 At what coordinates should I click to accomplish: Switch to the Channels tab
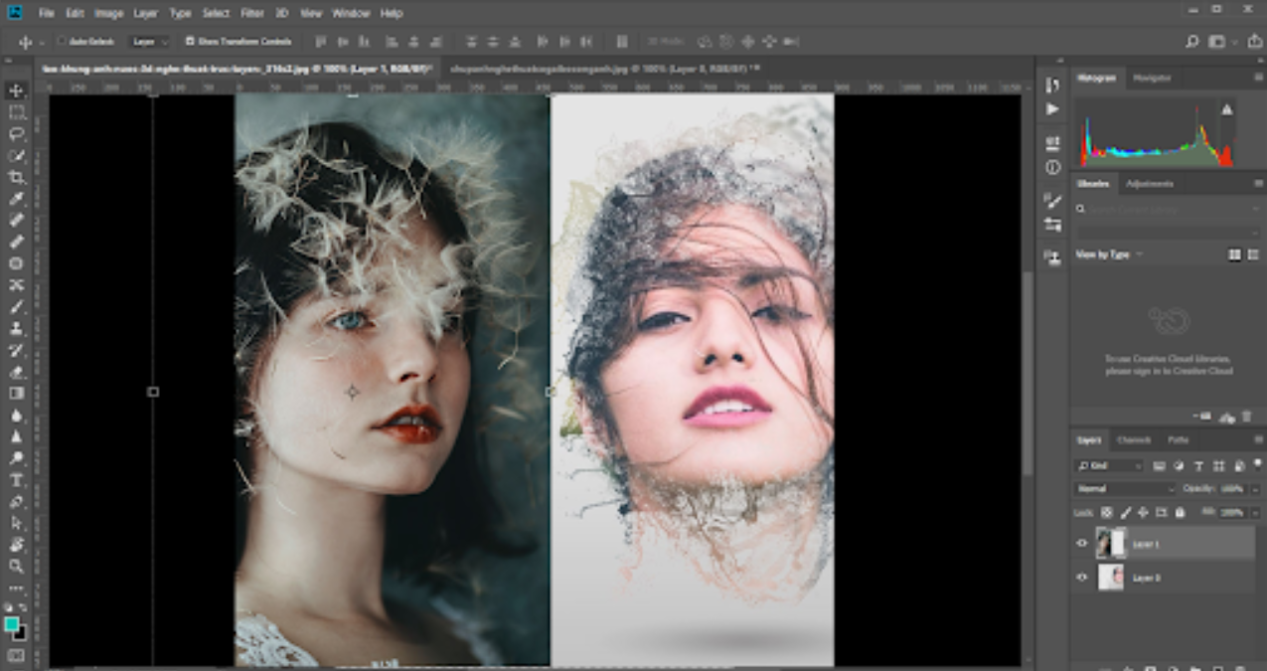[x=1134, y=440]
